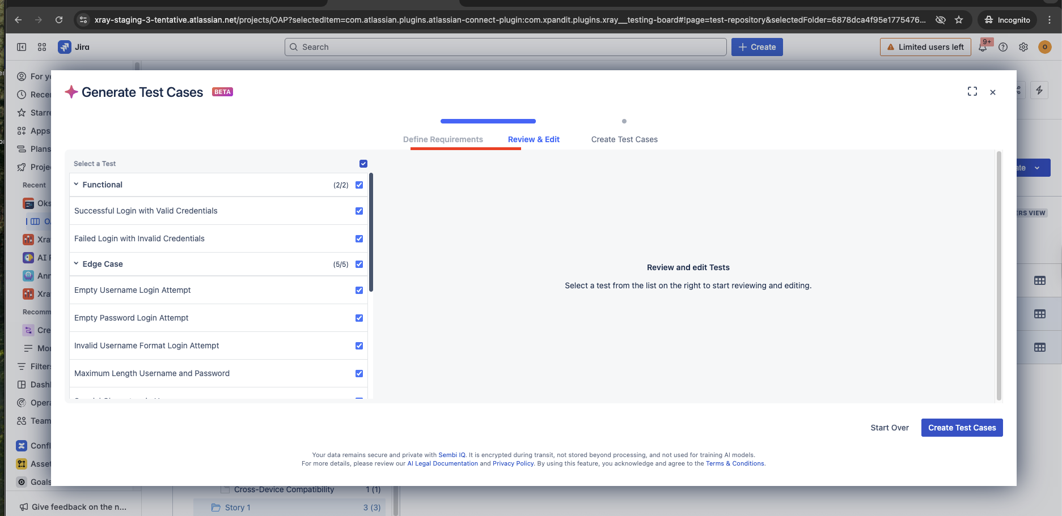Click the Jira logo icon
The height and width of the screenshot is (516, 1062).
65,48
